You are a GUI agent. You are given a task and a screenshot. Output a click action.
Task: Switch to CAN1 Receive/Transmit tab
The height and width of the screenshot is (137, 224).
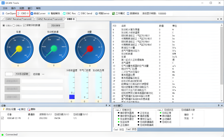(19, 19)
